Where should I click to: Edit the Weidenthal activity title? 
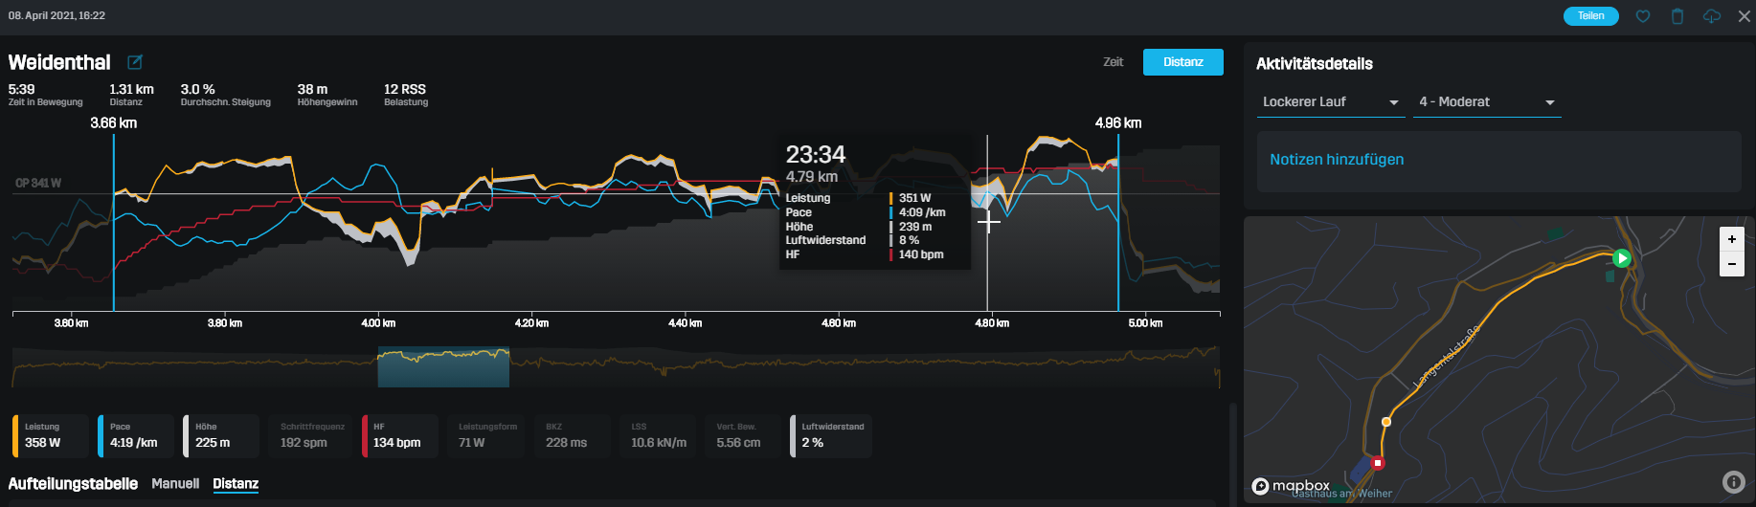[x=135, y=62]
